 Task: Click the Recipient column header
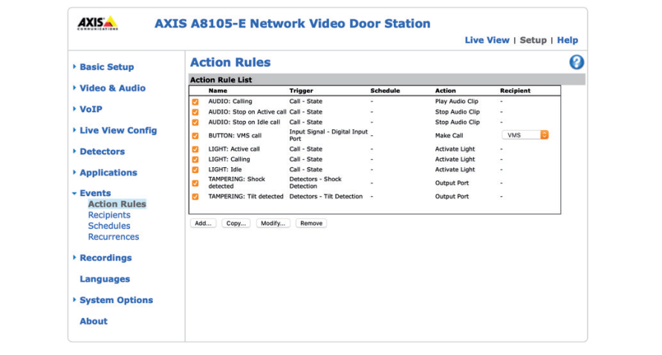click(x=515, y=91)
